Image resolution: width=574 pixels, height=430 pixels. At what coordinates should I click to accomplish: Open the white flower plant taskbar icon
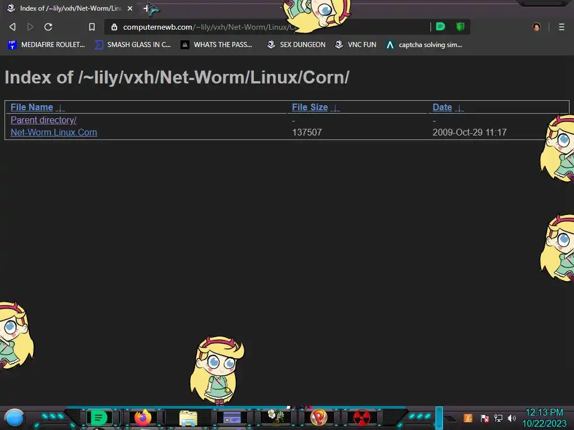coord(275,417)
